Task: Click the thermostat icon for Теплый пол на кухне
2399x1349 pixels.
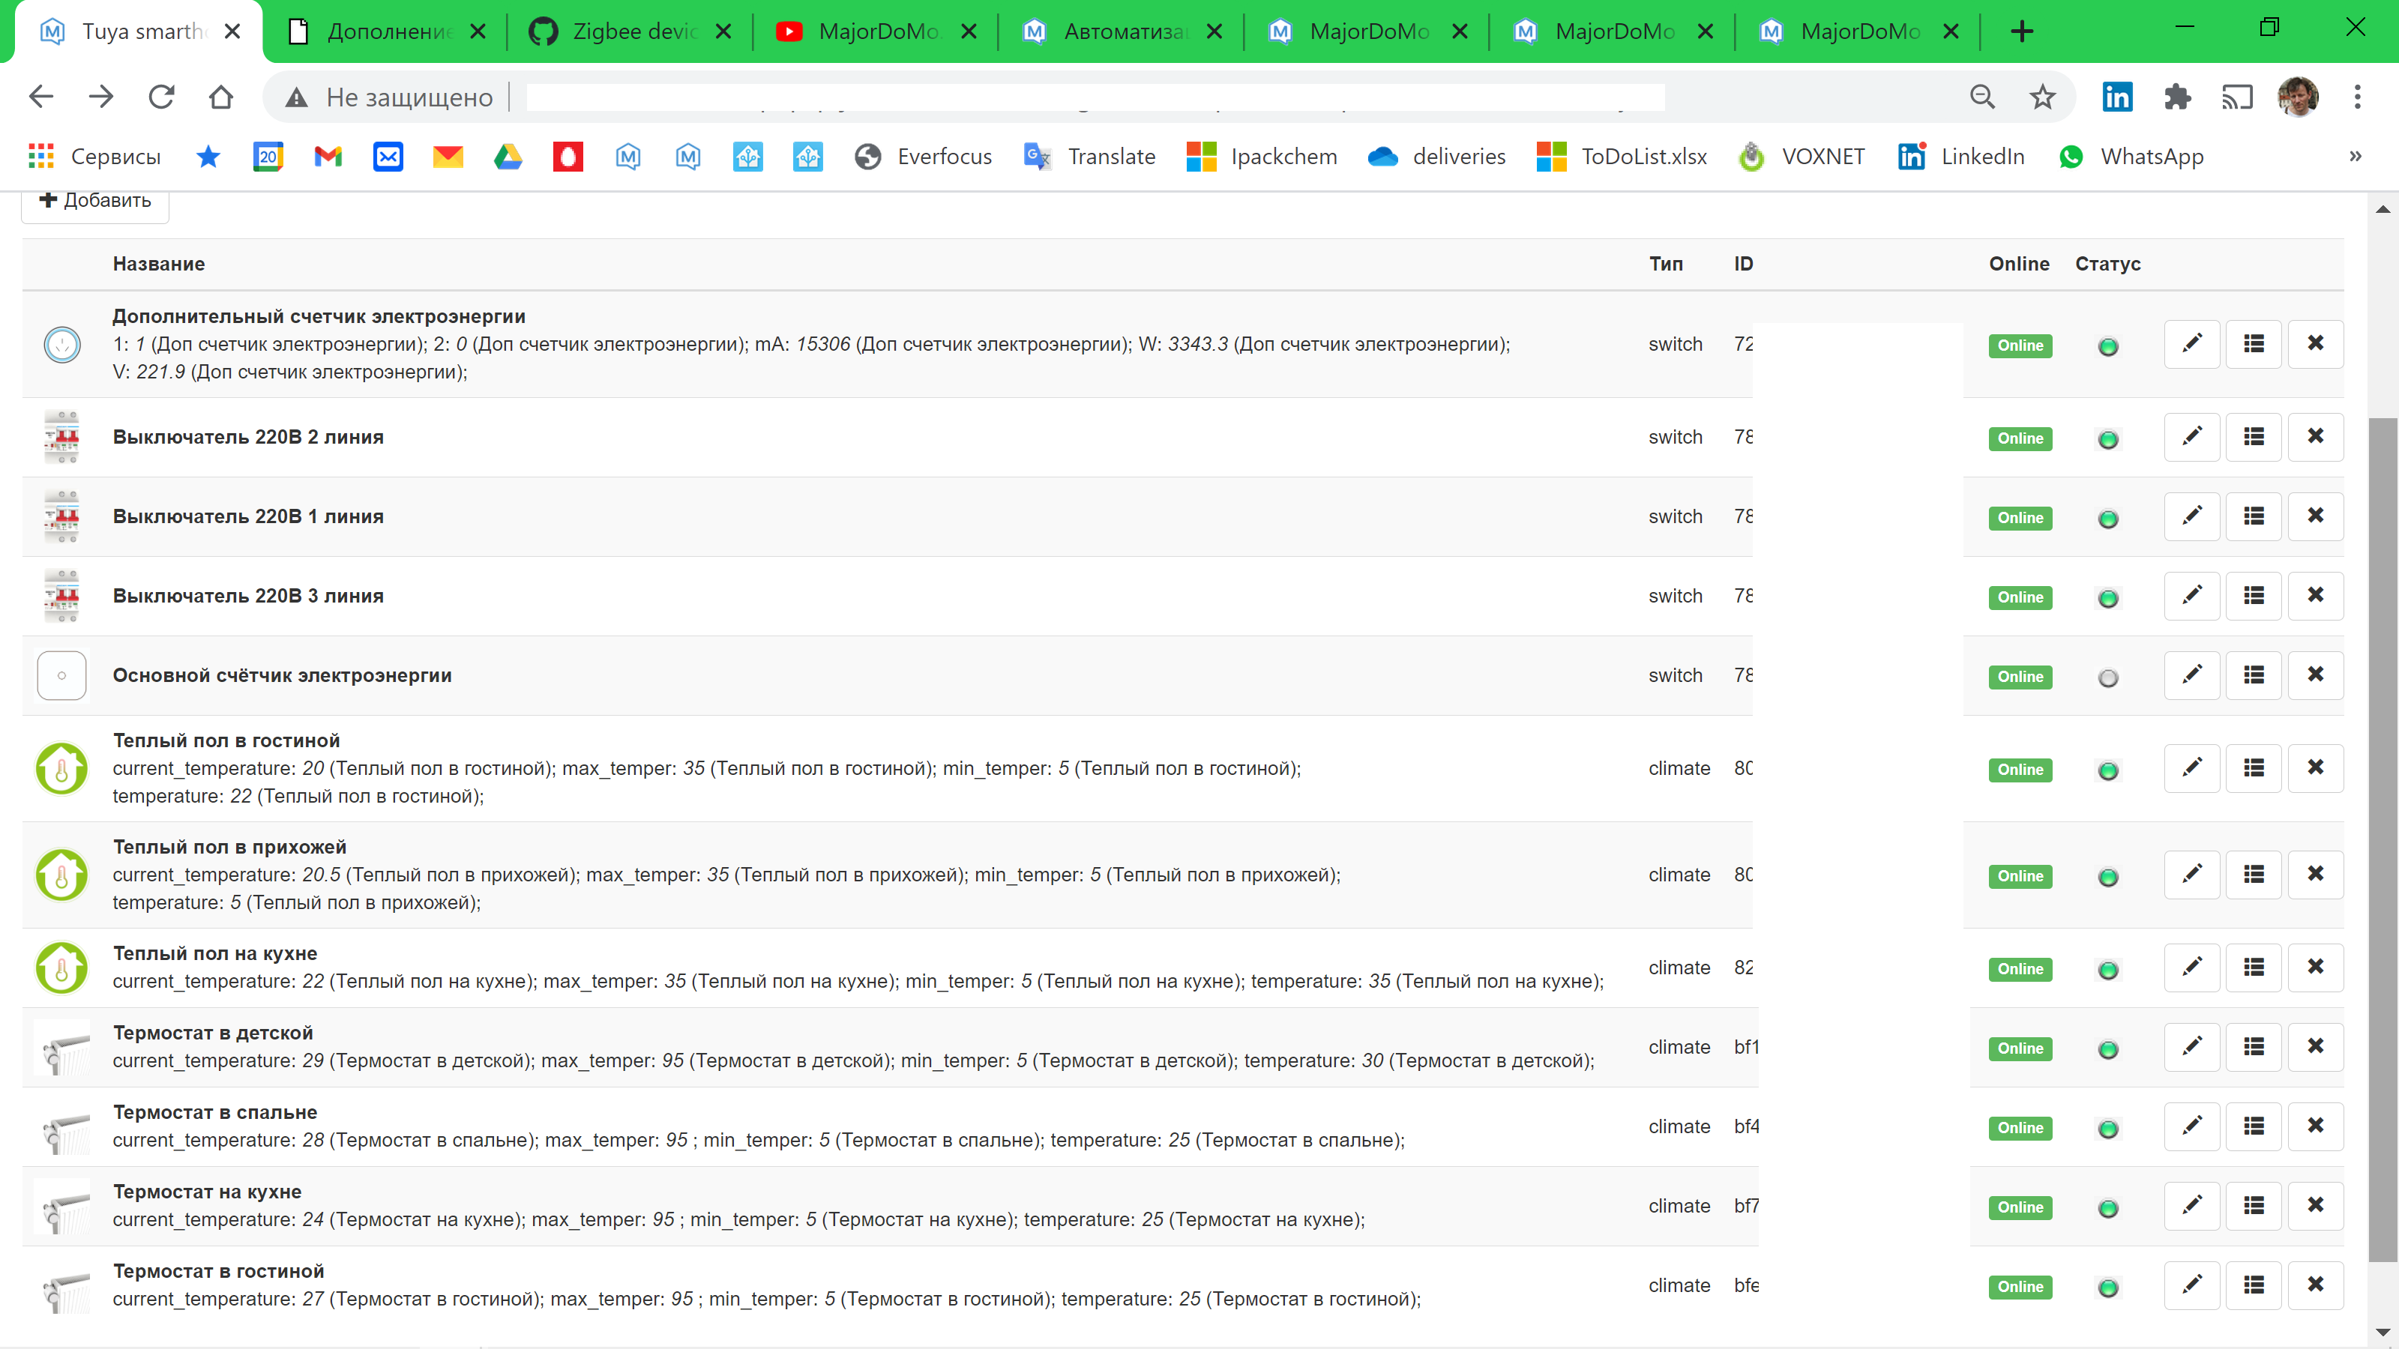Action: coord(61,968)
